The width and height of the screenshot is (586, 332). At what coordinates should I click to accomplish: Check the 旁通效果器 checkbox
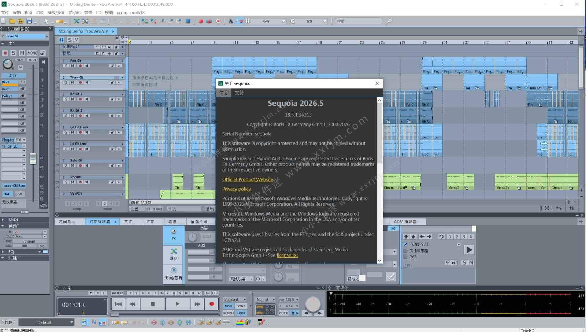405,251
